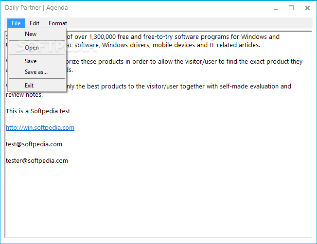Choose Save from the File menu
Image resolution: width=317 pixels, height=244 pixels.
tap(37, 61)
